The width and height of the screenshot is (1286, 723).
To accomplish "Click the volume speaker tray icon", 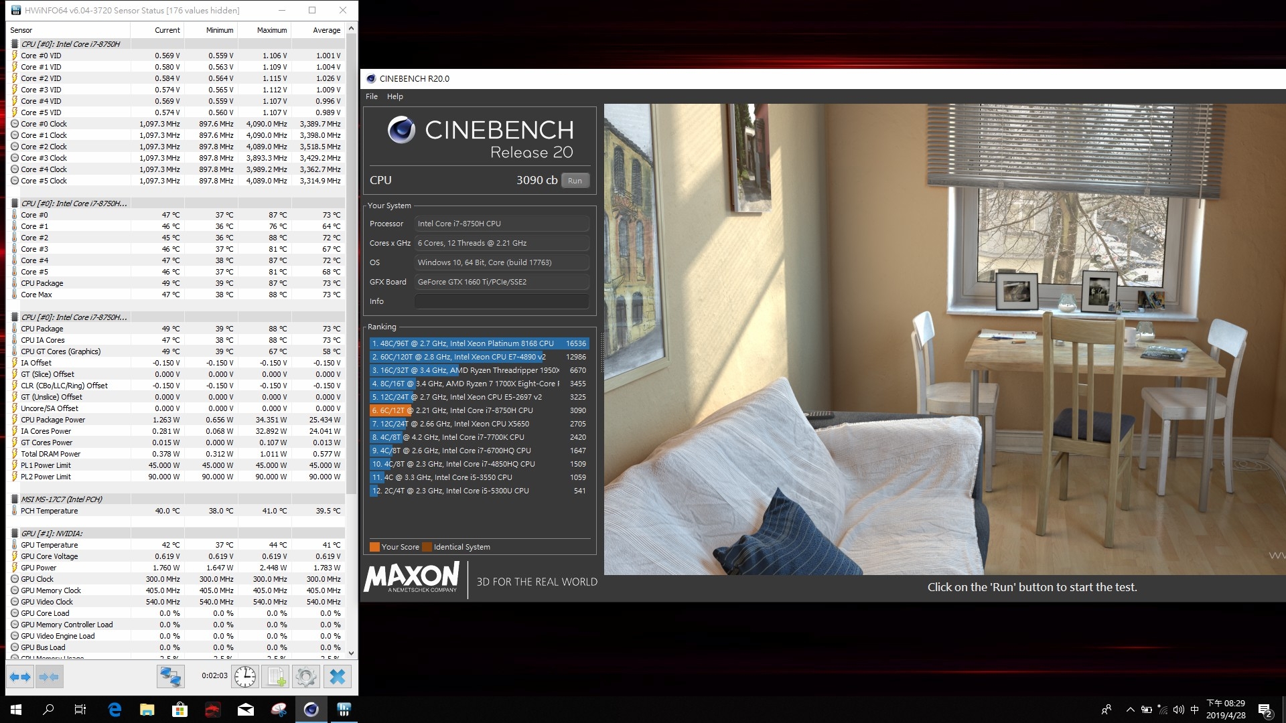I will pos(1179,710).
